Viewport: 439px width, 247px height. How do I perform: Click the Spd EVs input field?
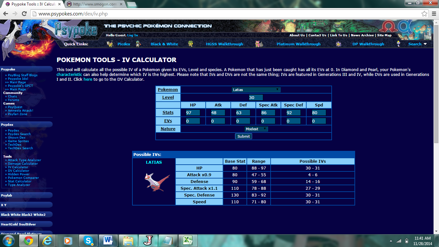[319, 121]
